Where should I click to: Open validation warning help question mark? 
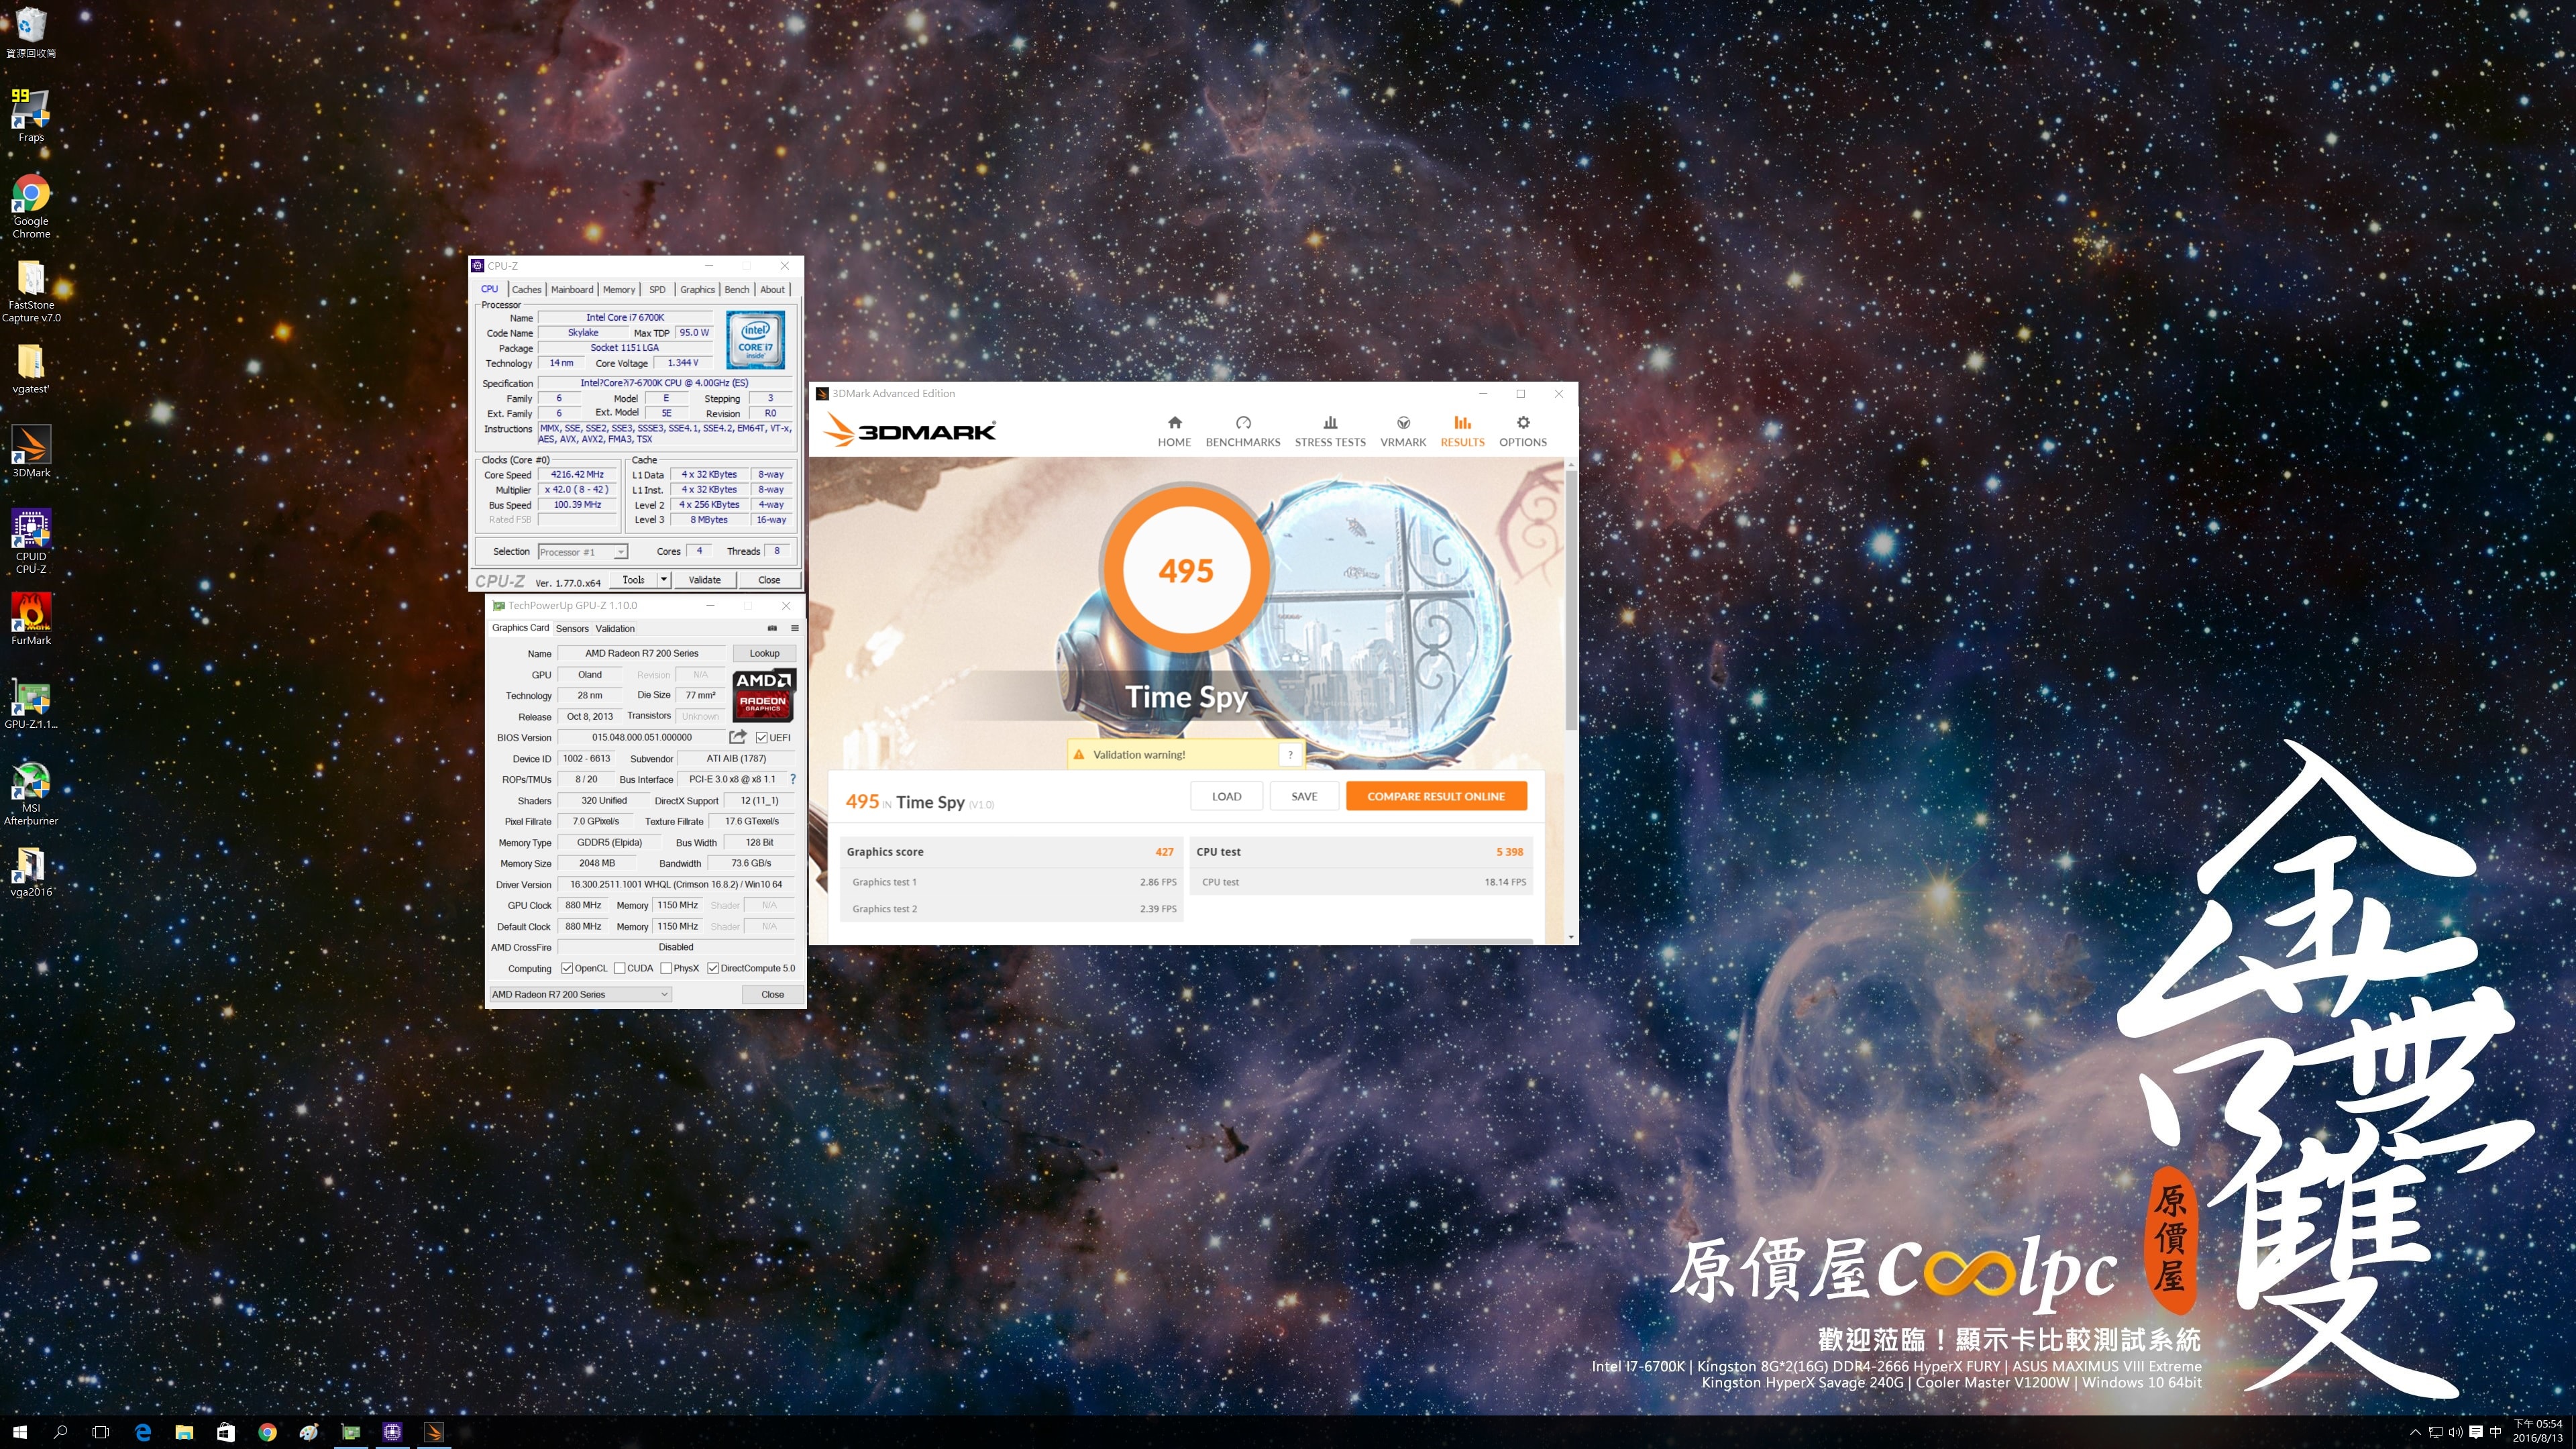click(x=1290, y=755)
